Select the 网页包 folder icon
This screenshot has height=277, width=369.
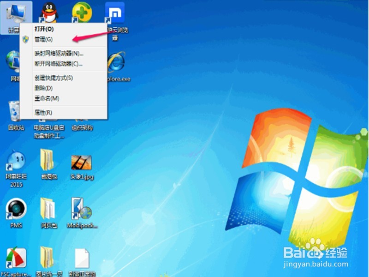pyautogui.click(x=48, y=209)
